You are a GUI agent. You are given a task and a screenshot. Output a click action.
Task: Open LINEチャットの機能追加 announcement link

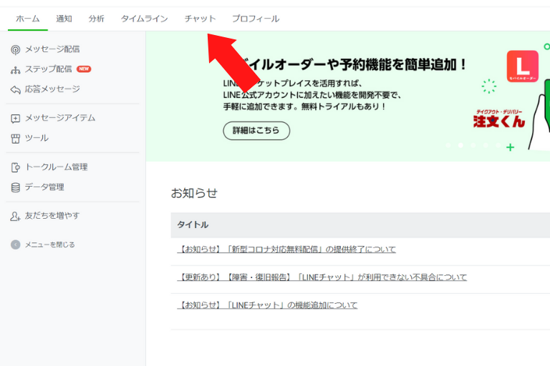coord(267,305)
